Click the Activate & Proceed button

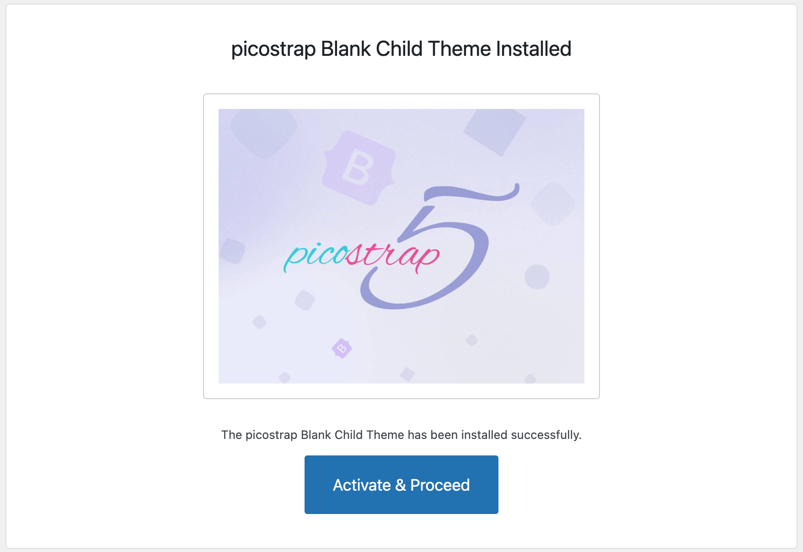(401, 484)
